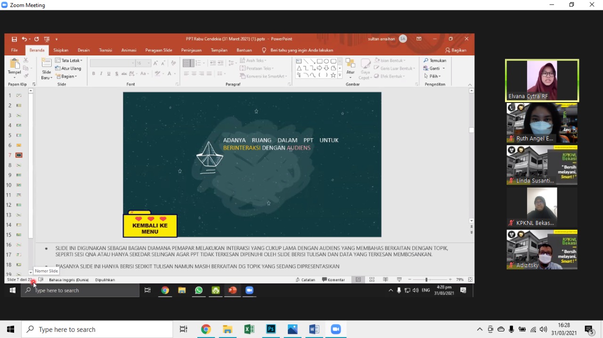Image resolution: width=603 pixels, height=338 pixels.
Task: Adjust the zoom slider in status bar
Action: coord(426,280)
